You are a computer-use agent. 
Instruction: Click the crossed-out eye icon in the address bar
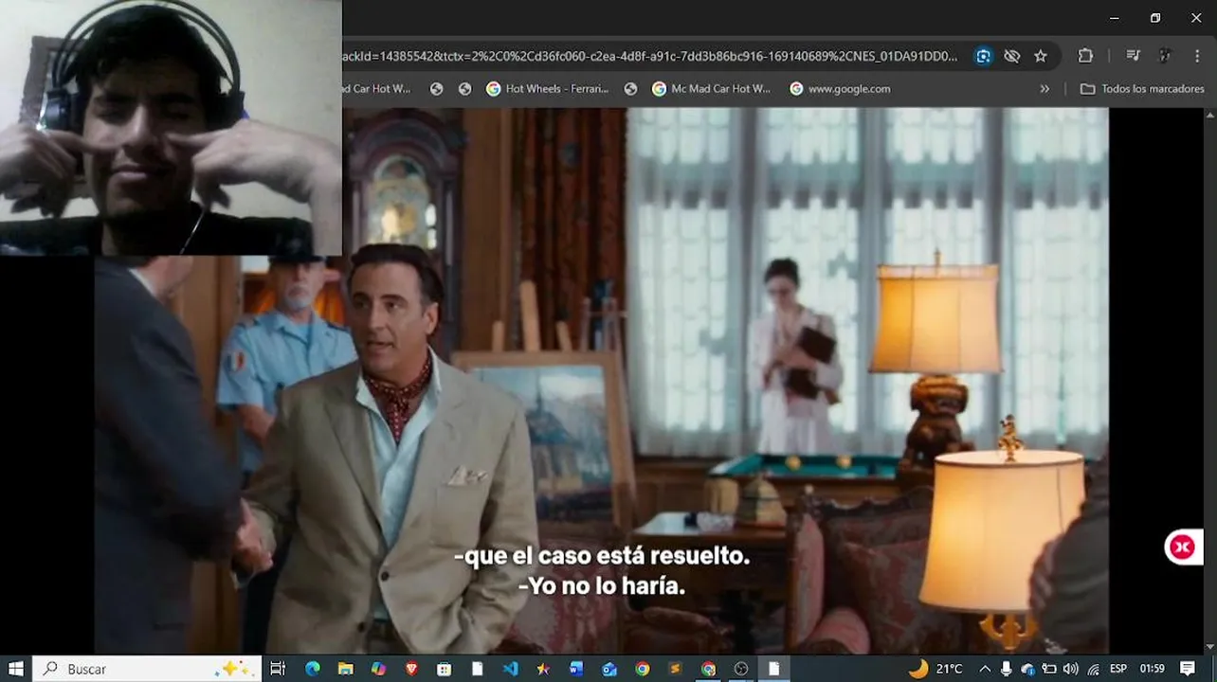1011,56
